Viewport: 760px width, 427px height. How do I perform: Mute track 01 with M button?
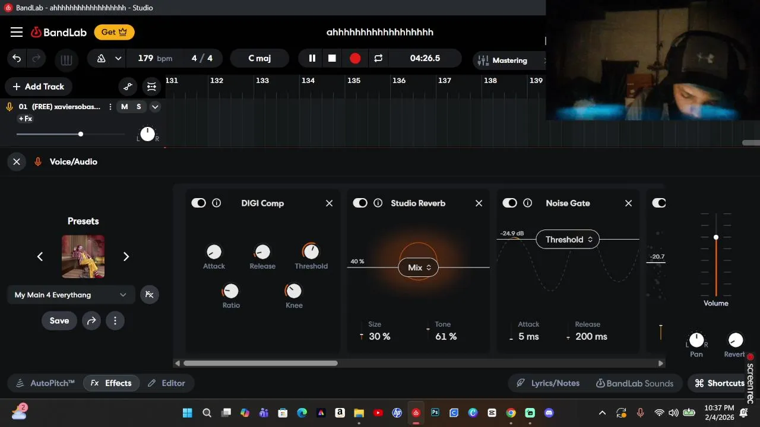124,107
